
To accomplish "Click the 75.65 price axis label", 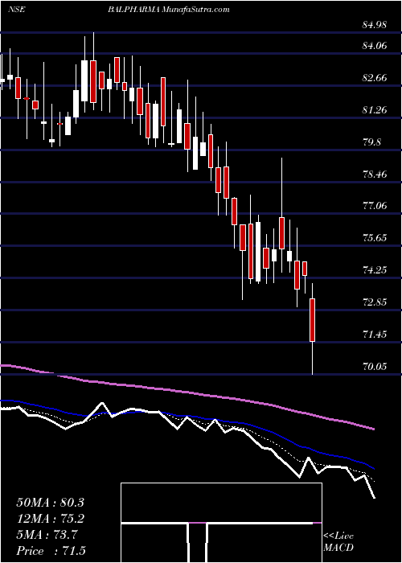I will (375, 238).
